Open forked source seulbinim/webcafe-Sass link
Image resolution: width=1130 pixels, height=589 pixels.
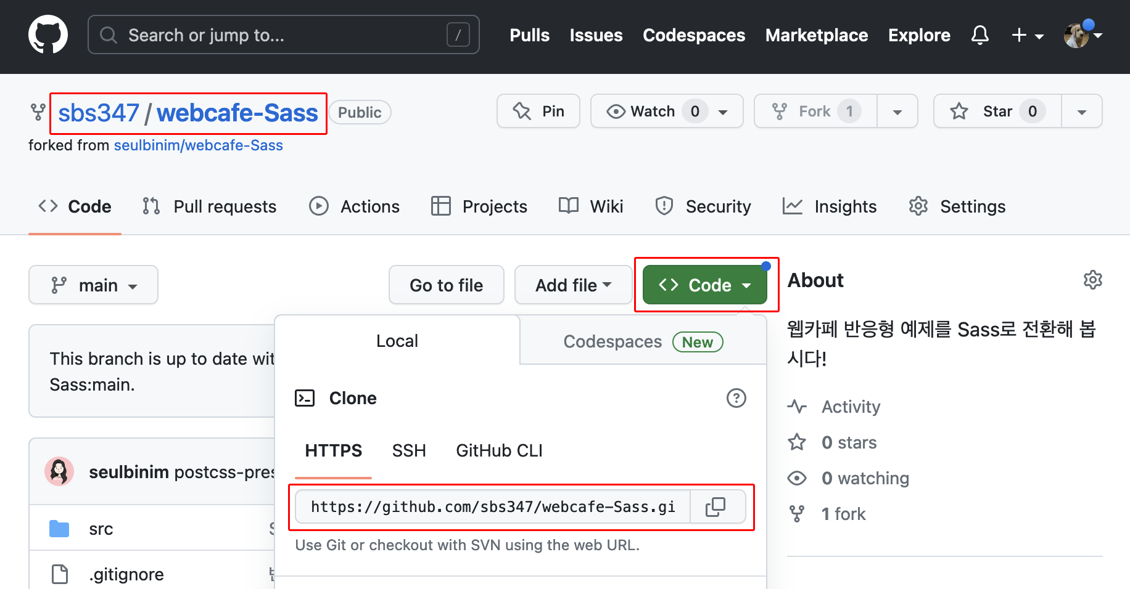(x=199, y=145)
